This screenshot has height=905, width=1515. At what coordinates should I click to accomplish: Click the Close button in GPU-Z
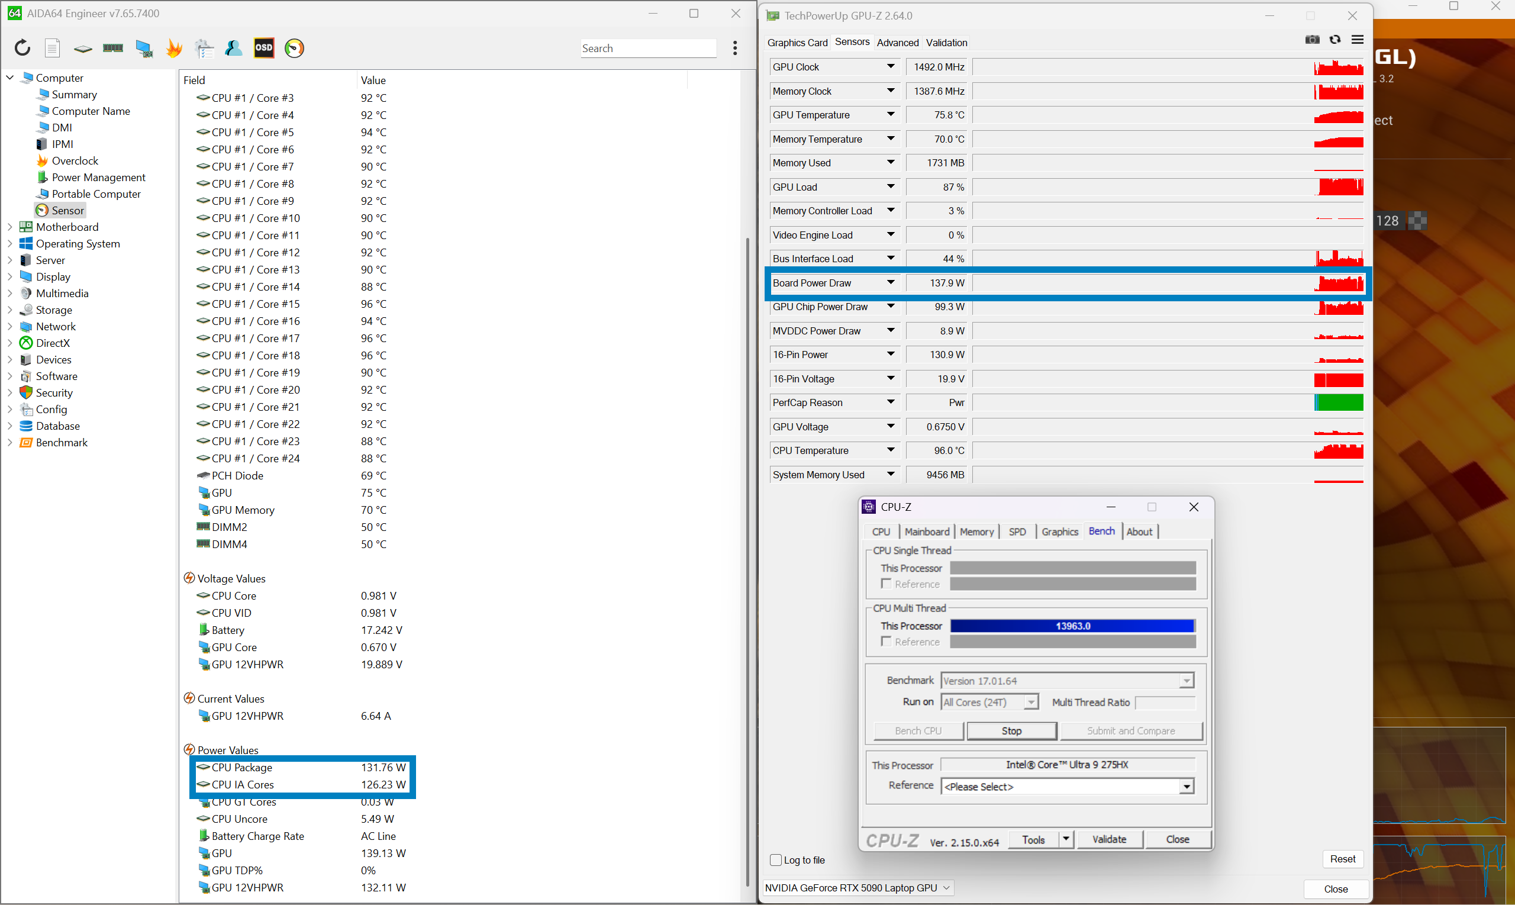[1336, 889]
